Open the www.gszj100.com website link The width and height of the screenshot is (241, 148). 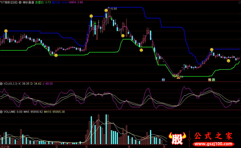pos(213,143)
